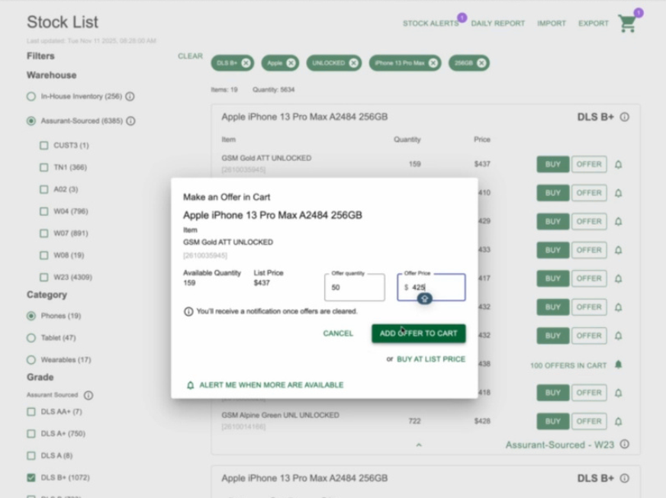Open Daily Report in top navigation
This screenshot has height=498, width=666.
[x=497, y=24]
